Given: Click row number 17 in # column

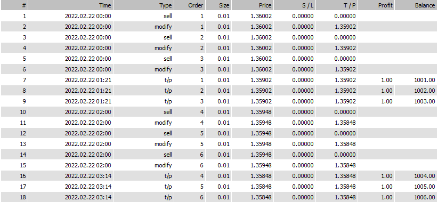Looking at the screenshot, I should pos(23,187).
